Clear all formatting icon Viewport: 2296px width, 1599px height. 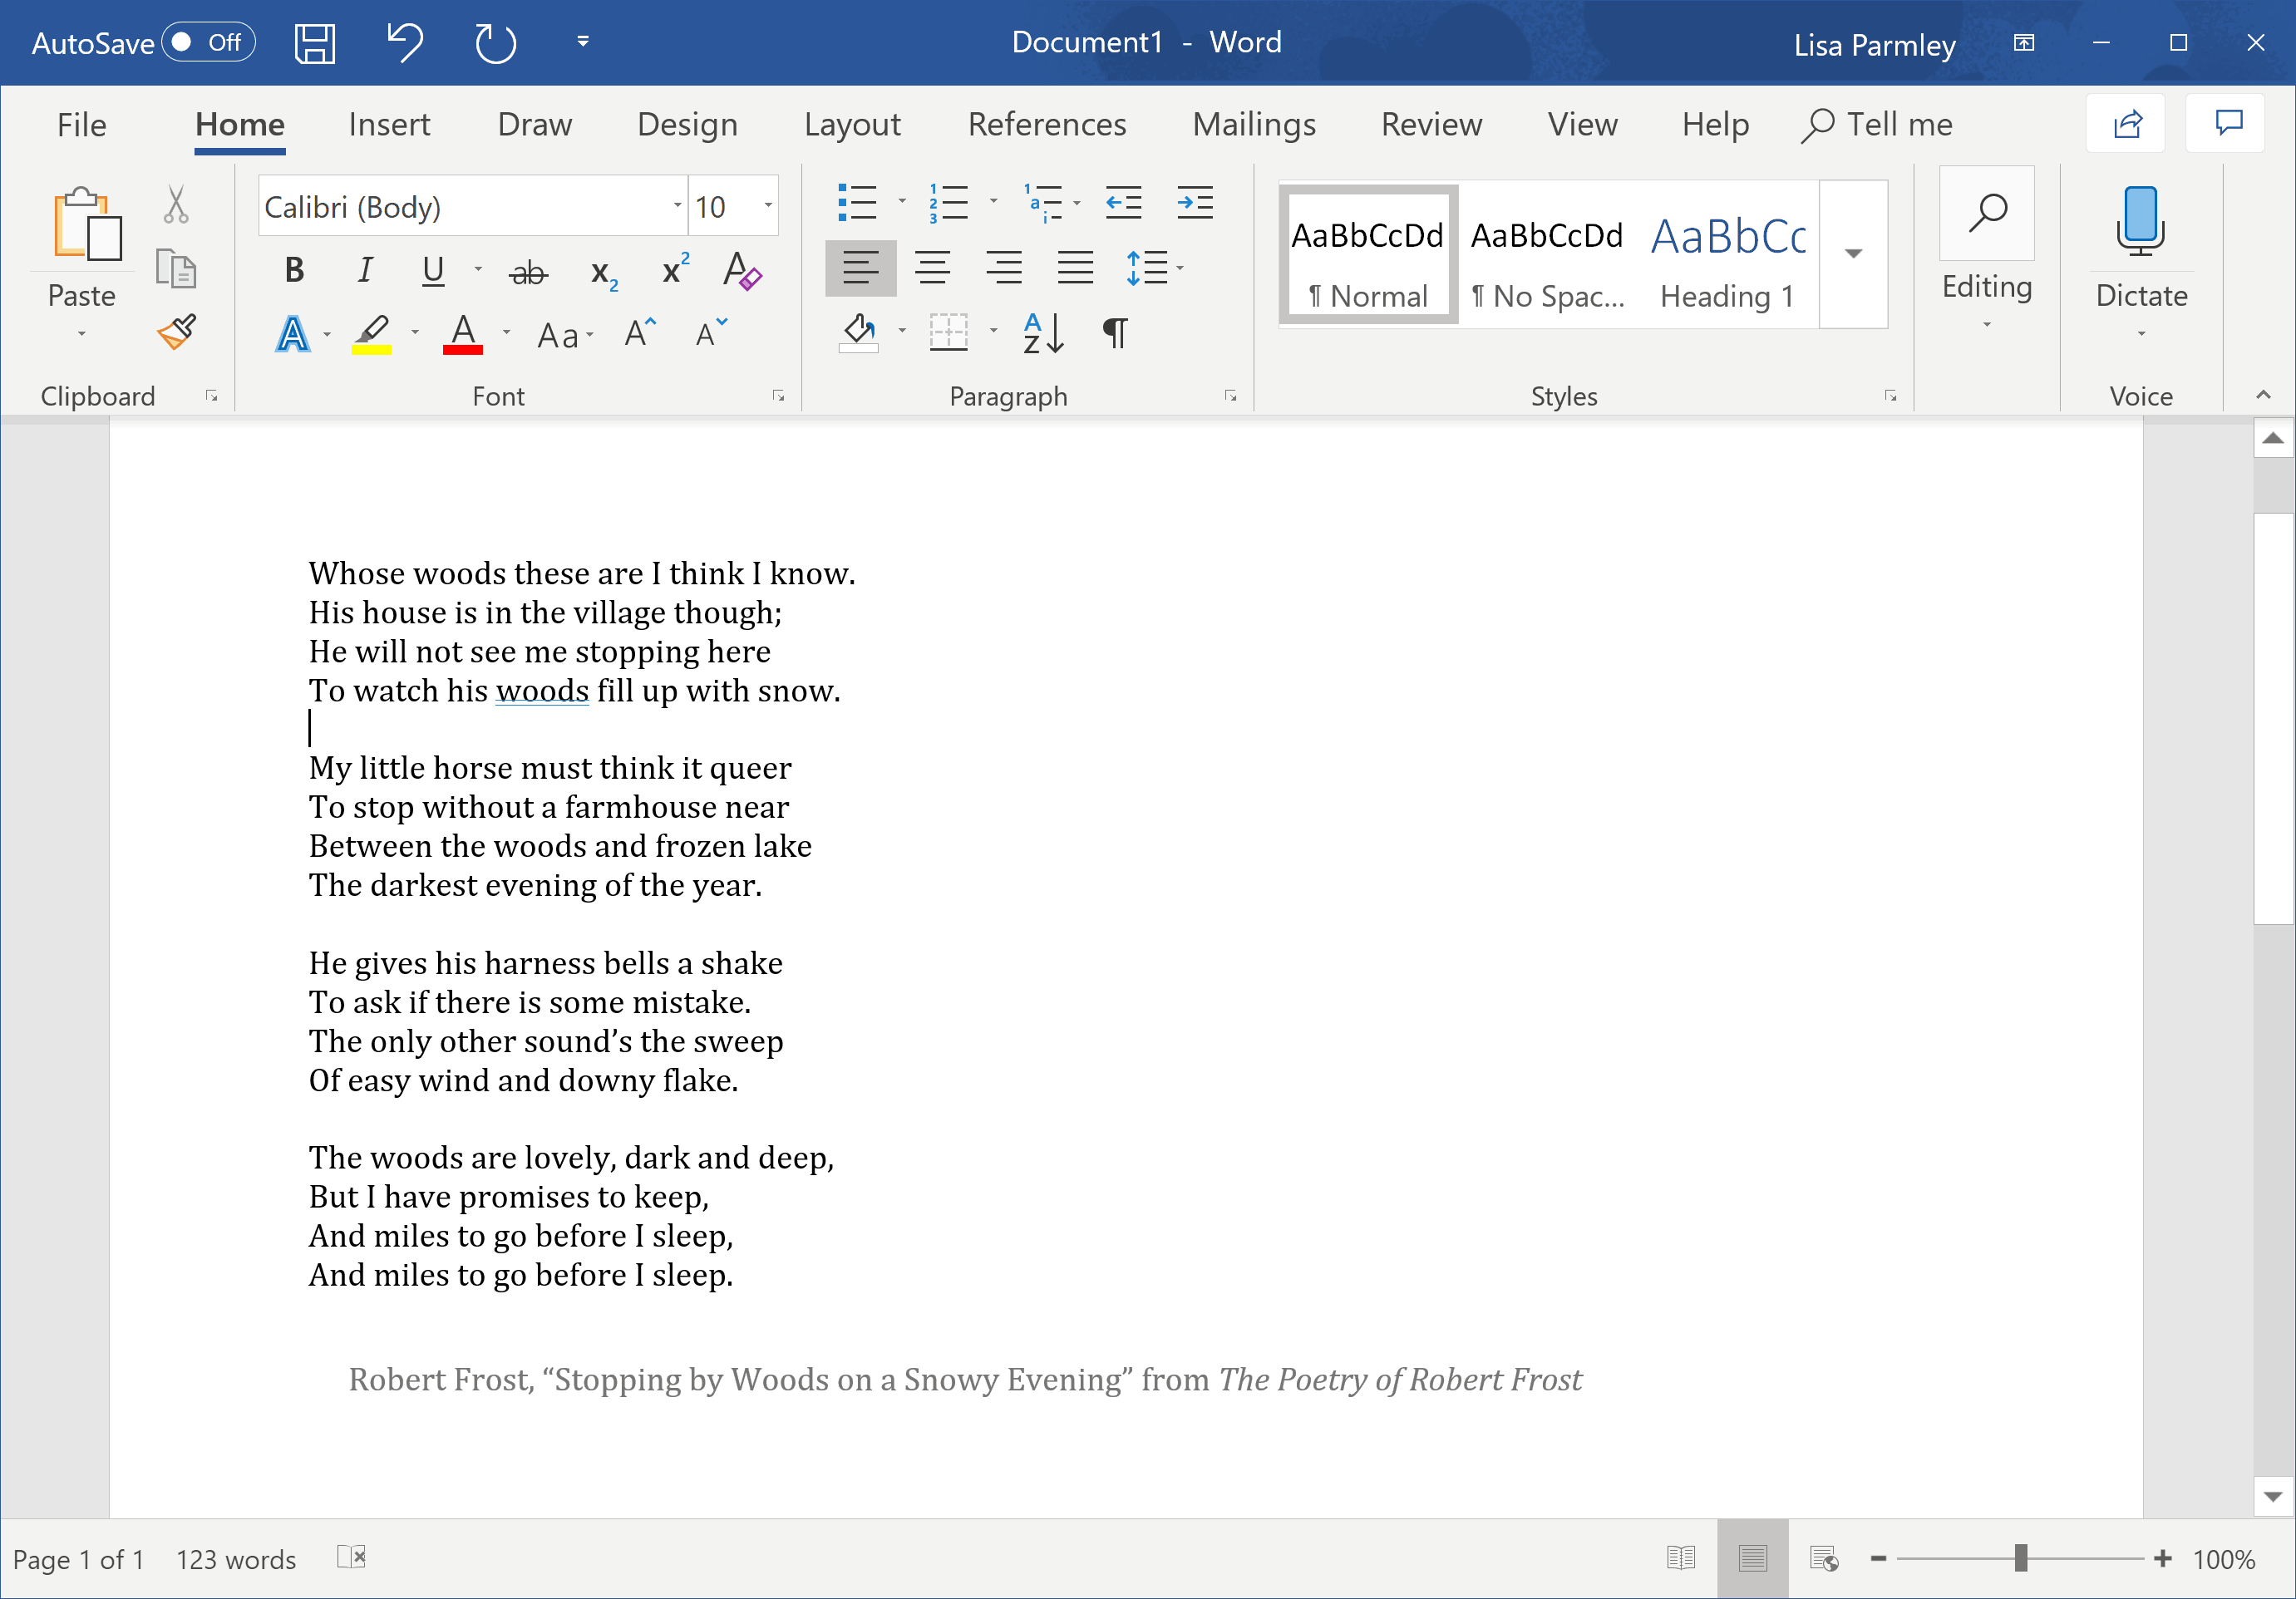click(x=742, y=271)
